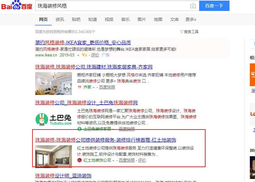Open 珠海装修设计师_蓝迪装饰 result link
The height and width of the screenshot is (182, 255).
(x=63, y=176)
